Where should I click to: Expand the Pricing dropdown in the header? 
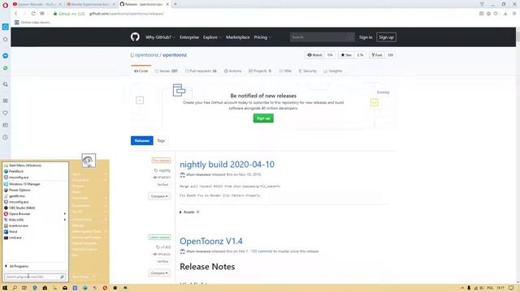point(262,37)
